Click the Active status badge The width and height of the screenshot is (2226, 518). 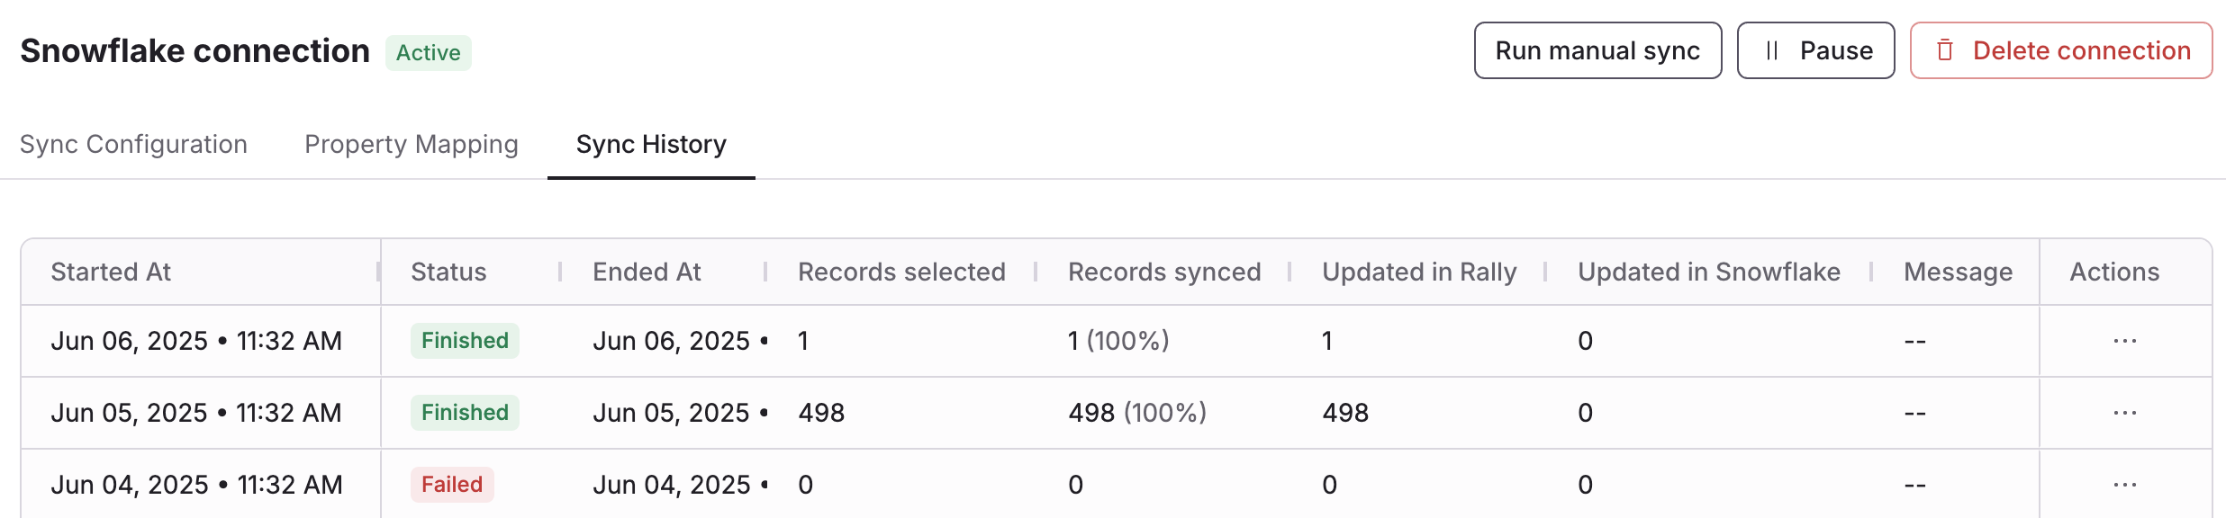pyautogui.click(x=428, y=52)
